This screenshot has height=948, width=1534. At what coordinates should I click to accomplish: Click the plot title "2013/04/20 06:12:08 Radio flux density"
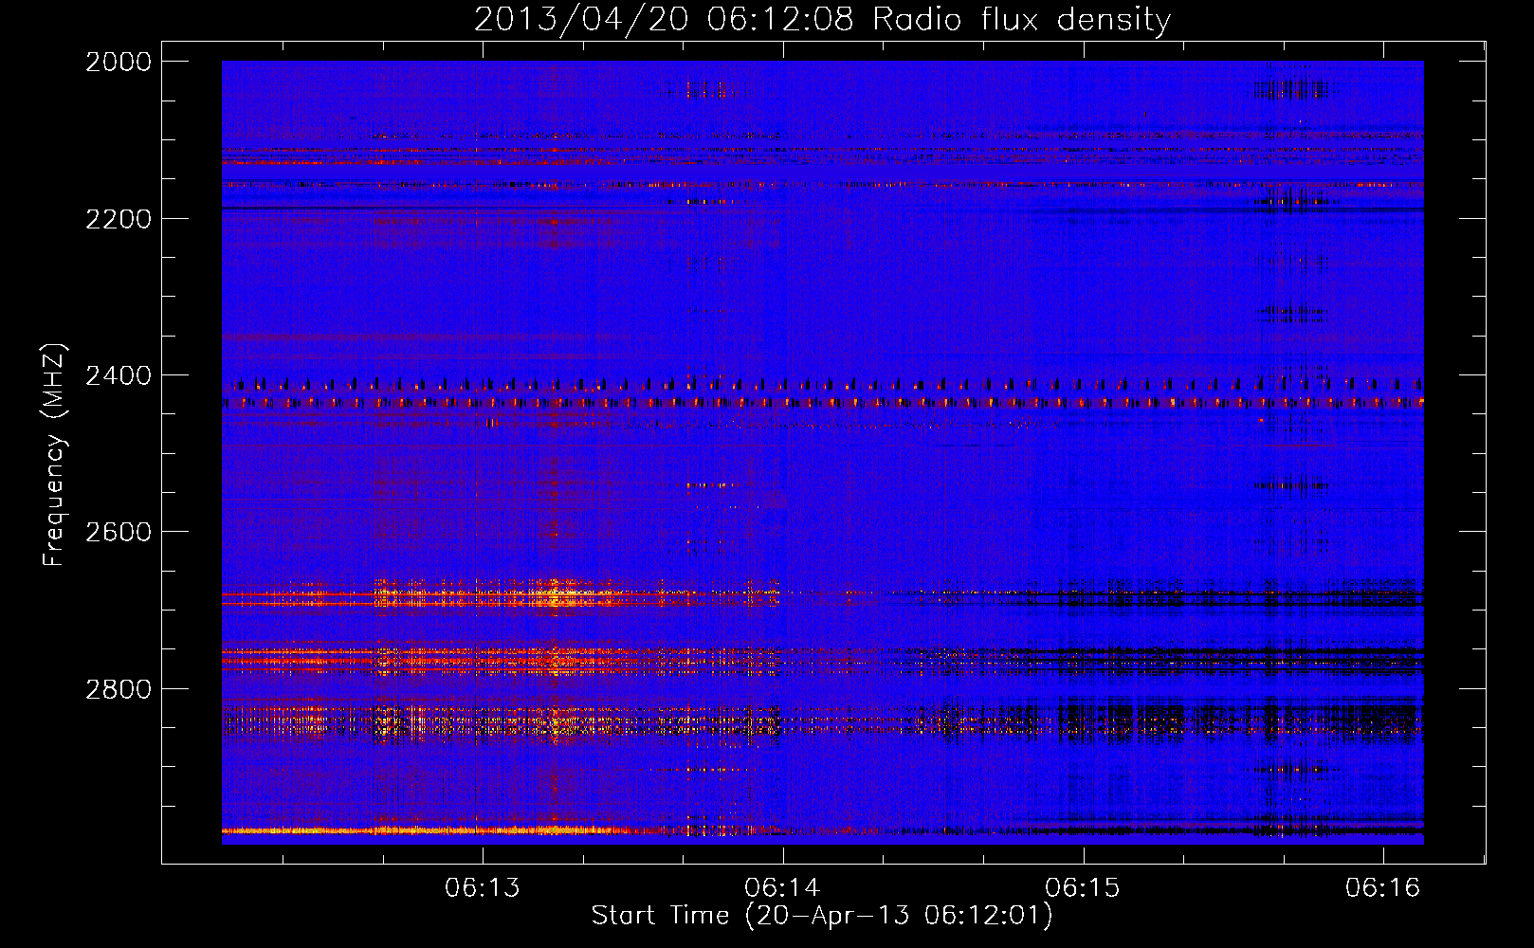(822, 20)
